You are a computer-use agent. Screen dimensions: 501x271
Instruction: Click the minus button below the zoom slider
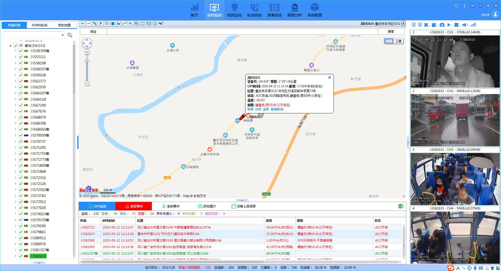(x=87, y=83)
